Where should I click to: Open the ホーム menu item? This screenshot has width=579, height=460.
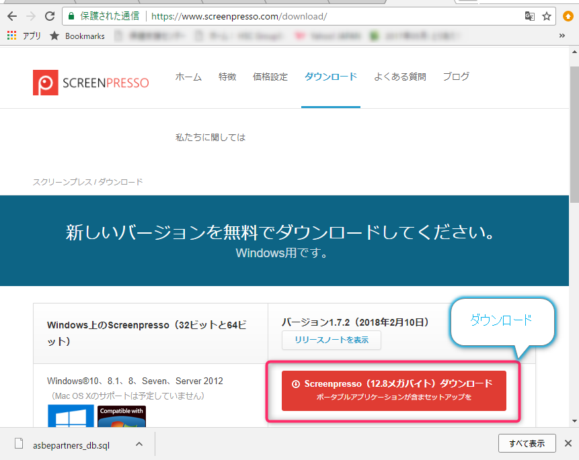[188, 77]
